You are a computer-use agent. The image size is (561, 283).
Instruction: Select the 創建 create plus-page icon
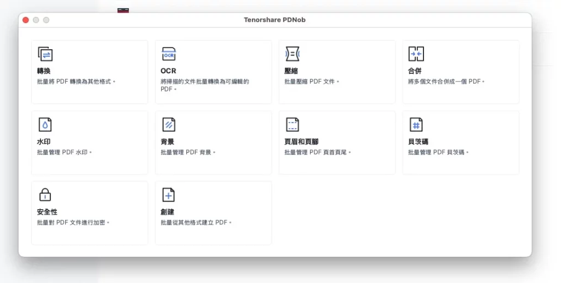tap(169, 195)
